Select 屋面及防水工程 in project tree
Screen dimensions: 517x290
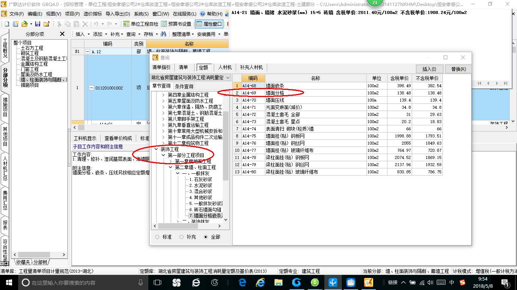tap(36, 74)
